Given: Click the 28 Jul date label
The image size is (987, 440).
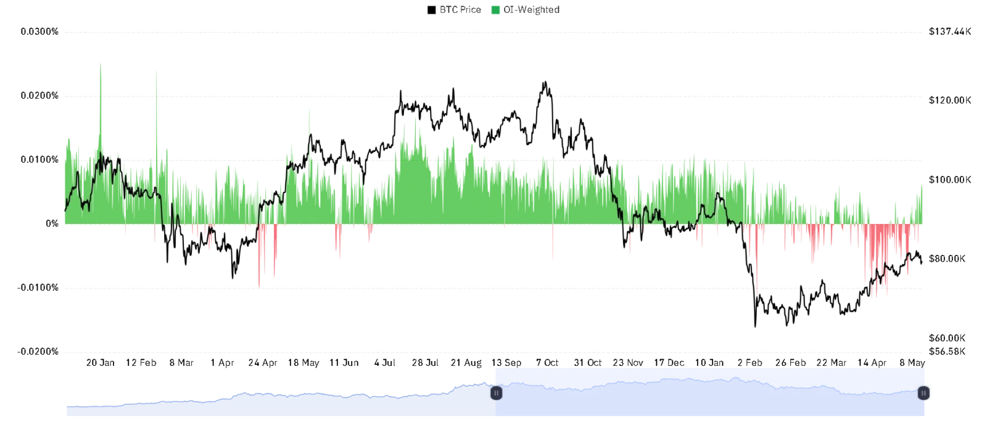Looking at the screenshot, I should coord(426,363).
